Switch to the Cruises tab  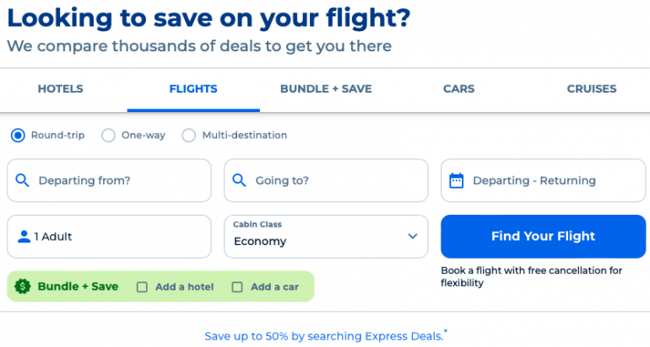[591, 88]
